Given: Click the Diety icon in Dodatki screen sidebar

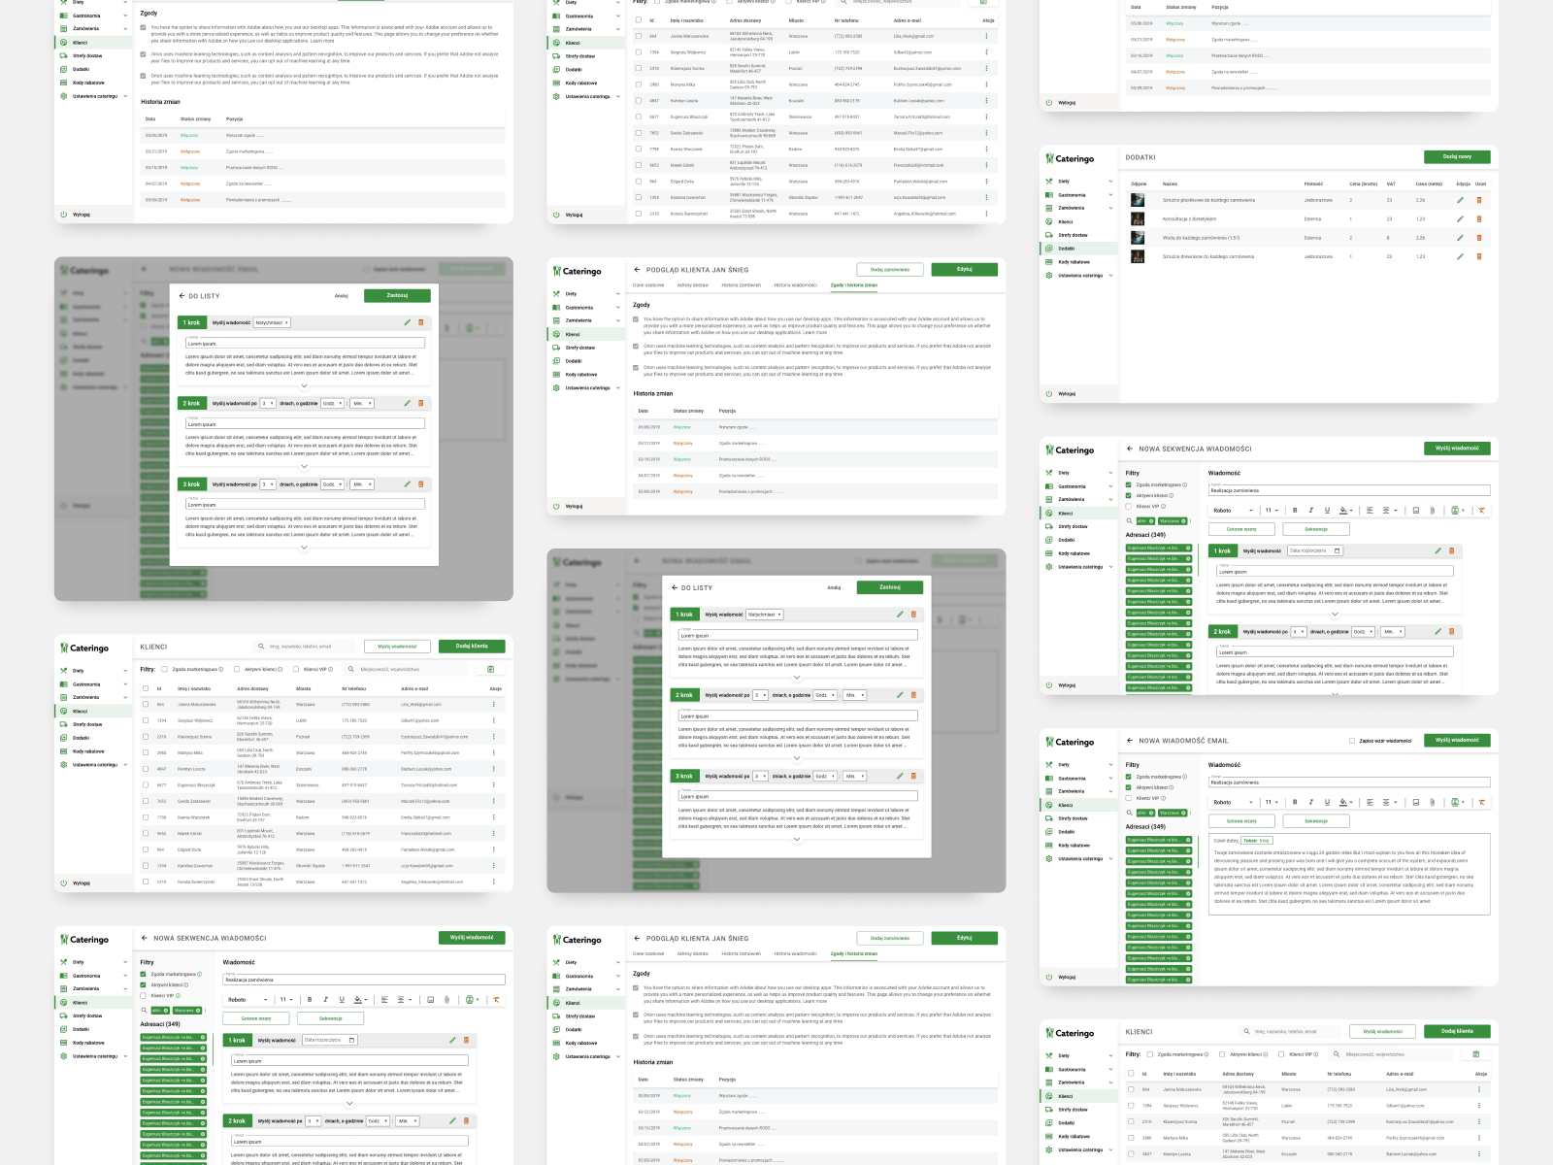Looking at the screenshot, I should (x=1049, y=182).
